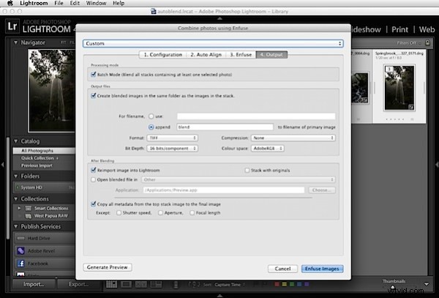The width and height of the screenshot is (439, 298).
Task: Open the Help menu
Action: (x=119, y=4)
